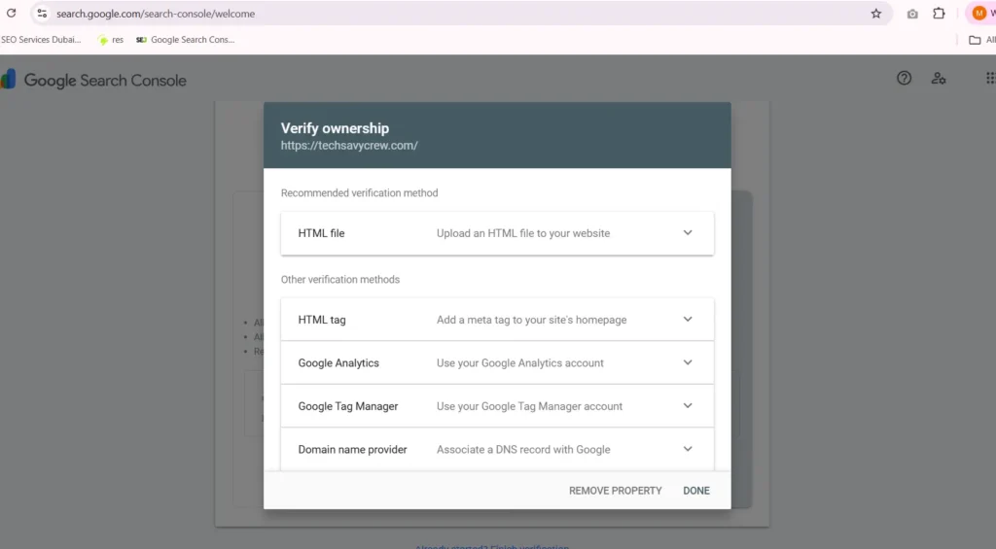
Task: Click the Domain name provider row label
Action: (352, 449)
